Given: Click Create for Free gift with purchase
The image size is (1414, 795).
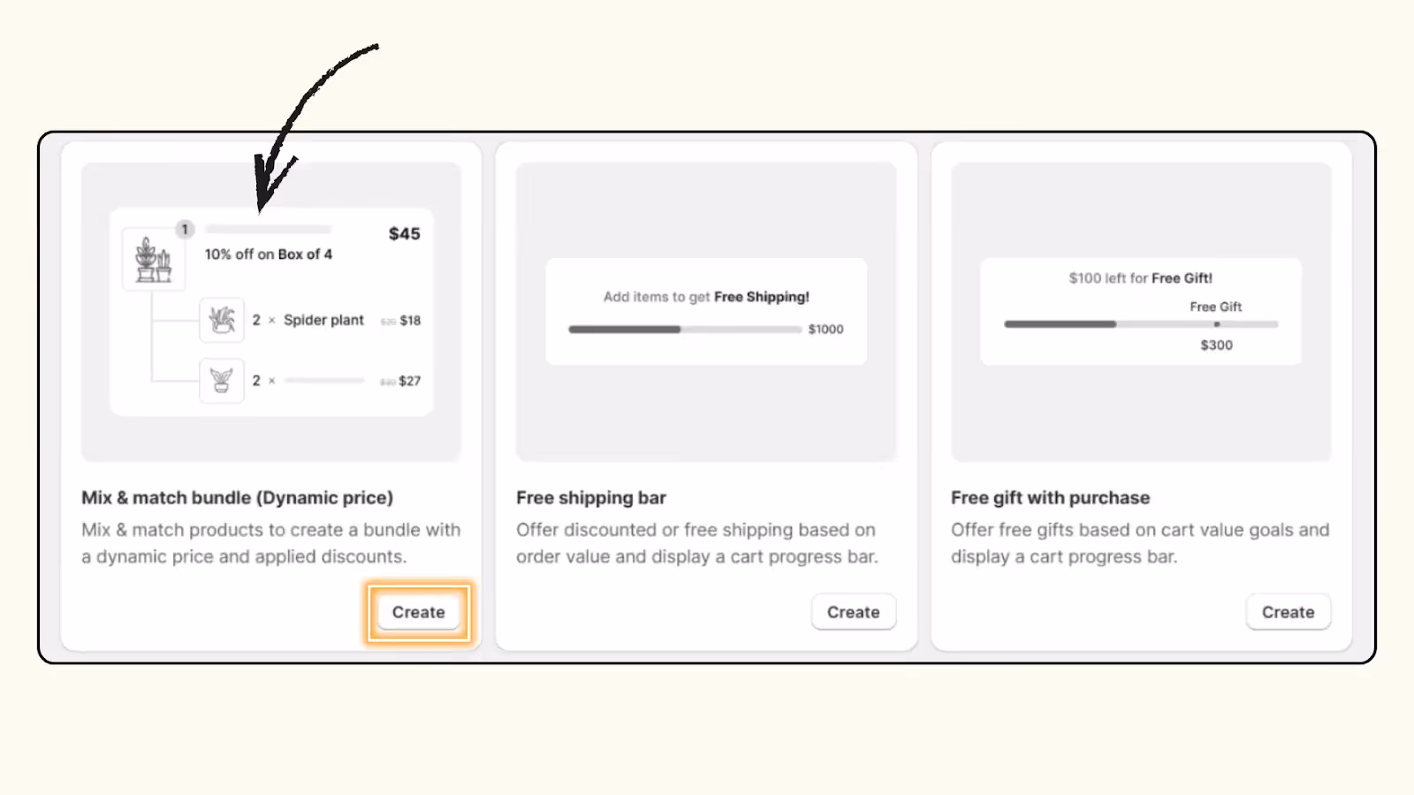Looking at the screenshot, I should [1288, 611].
